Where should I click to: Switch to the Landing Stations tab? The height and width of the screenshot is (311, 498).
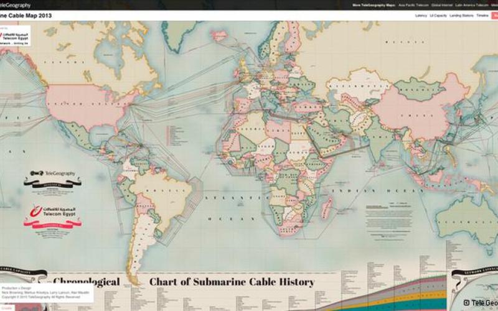click(461, 16)
